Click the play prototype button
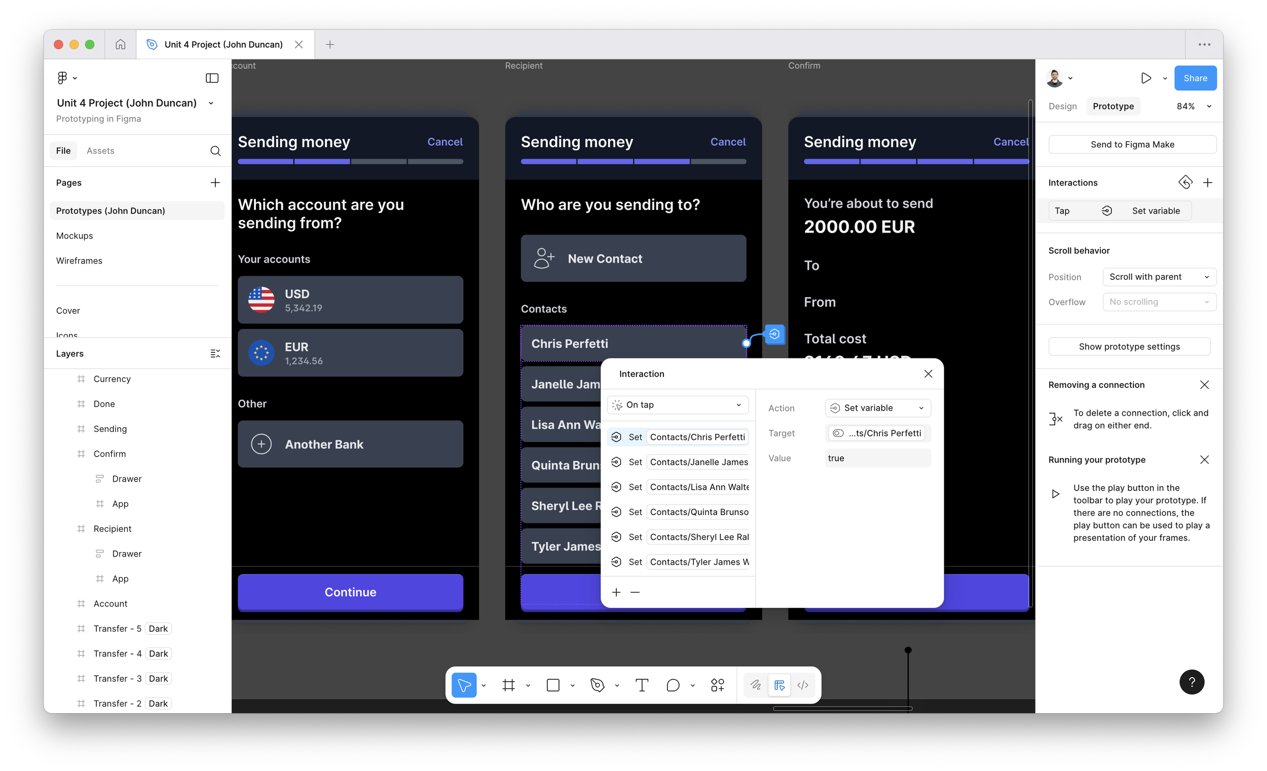1267x771 pixels. [1146, 78]
